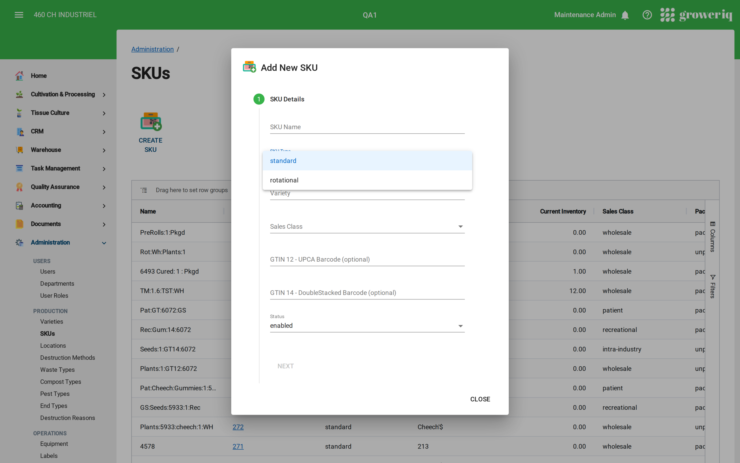Open Varieties in the sidebar
The width and height of the screenshot is (740, 463).
52,321
